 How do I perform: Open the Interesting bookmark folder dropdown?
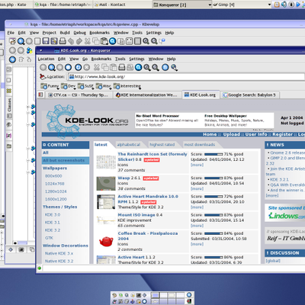tap(127, 86)
